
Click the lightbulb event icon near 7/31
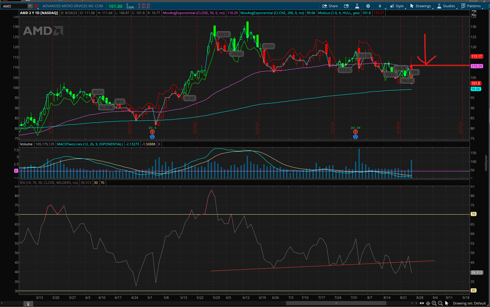tap(355, 137)
